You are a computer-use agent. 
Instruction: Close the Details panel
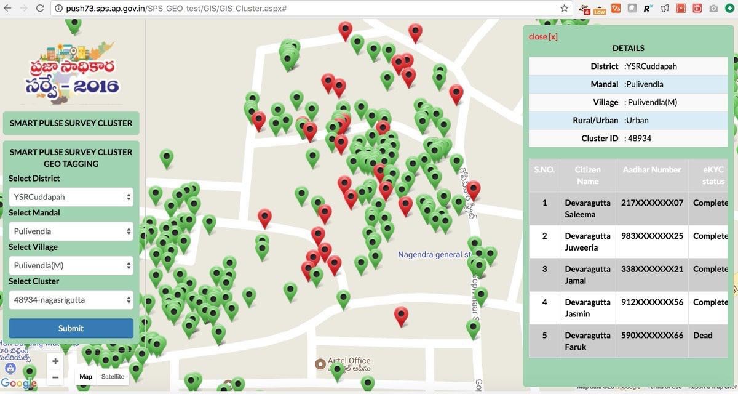pos(543,36)
